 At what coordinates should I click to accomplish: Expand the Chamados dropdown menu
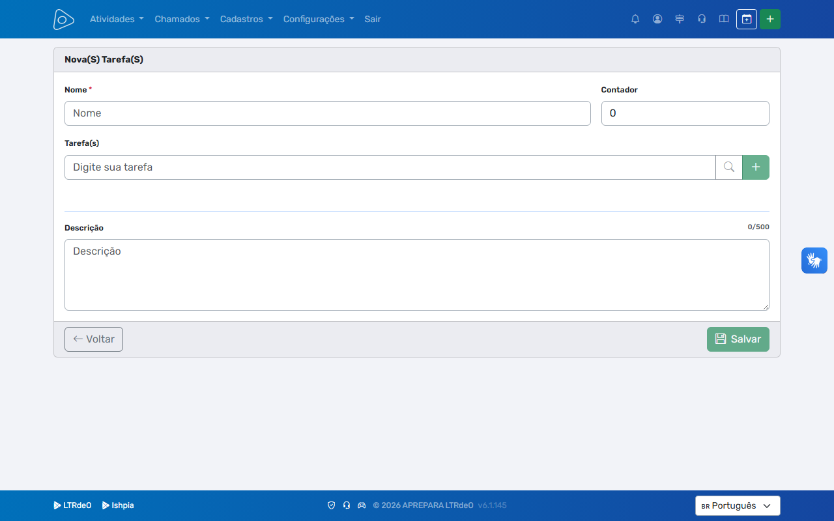(x=182, y=19)
